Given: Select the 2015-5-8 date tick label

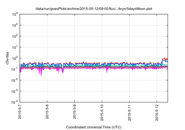Looking at the screenshot, I should coord(47,111).
